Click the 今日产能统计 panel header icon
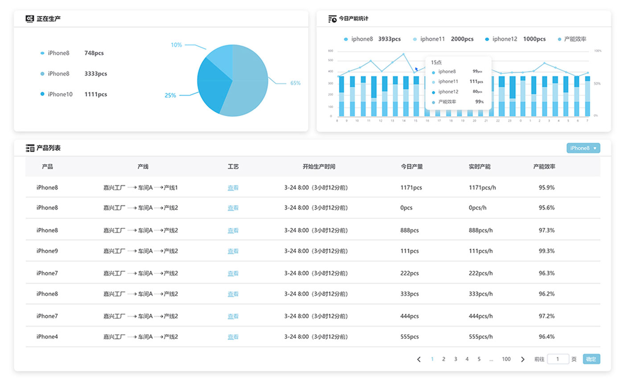624x381 pixels. coord(333,19)
